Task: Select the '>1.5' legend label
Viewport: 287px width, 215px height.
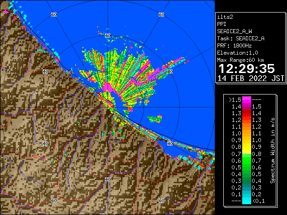Action: pyautogui.click(x=235, y=100)
